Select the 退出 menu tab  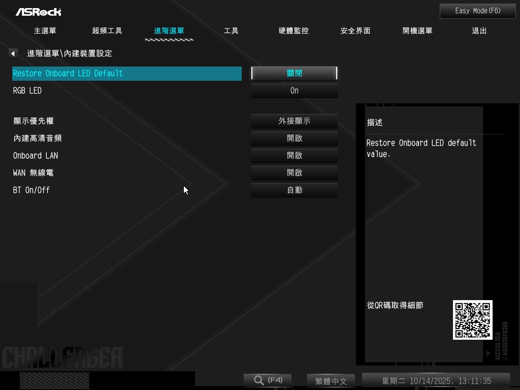point(479,31)
